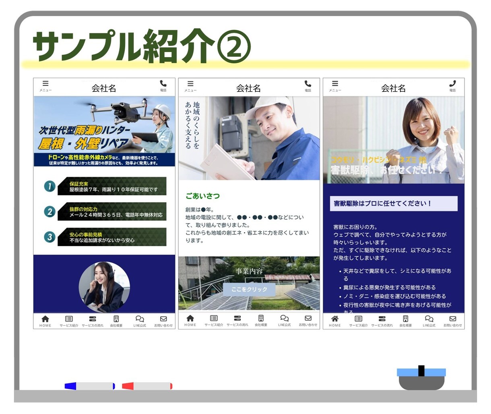Click the 創業は●年。 greeting text

(200, 210)
